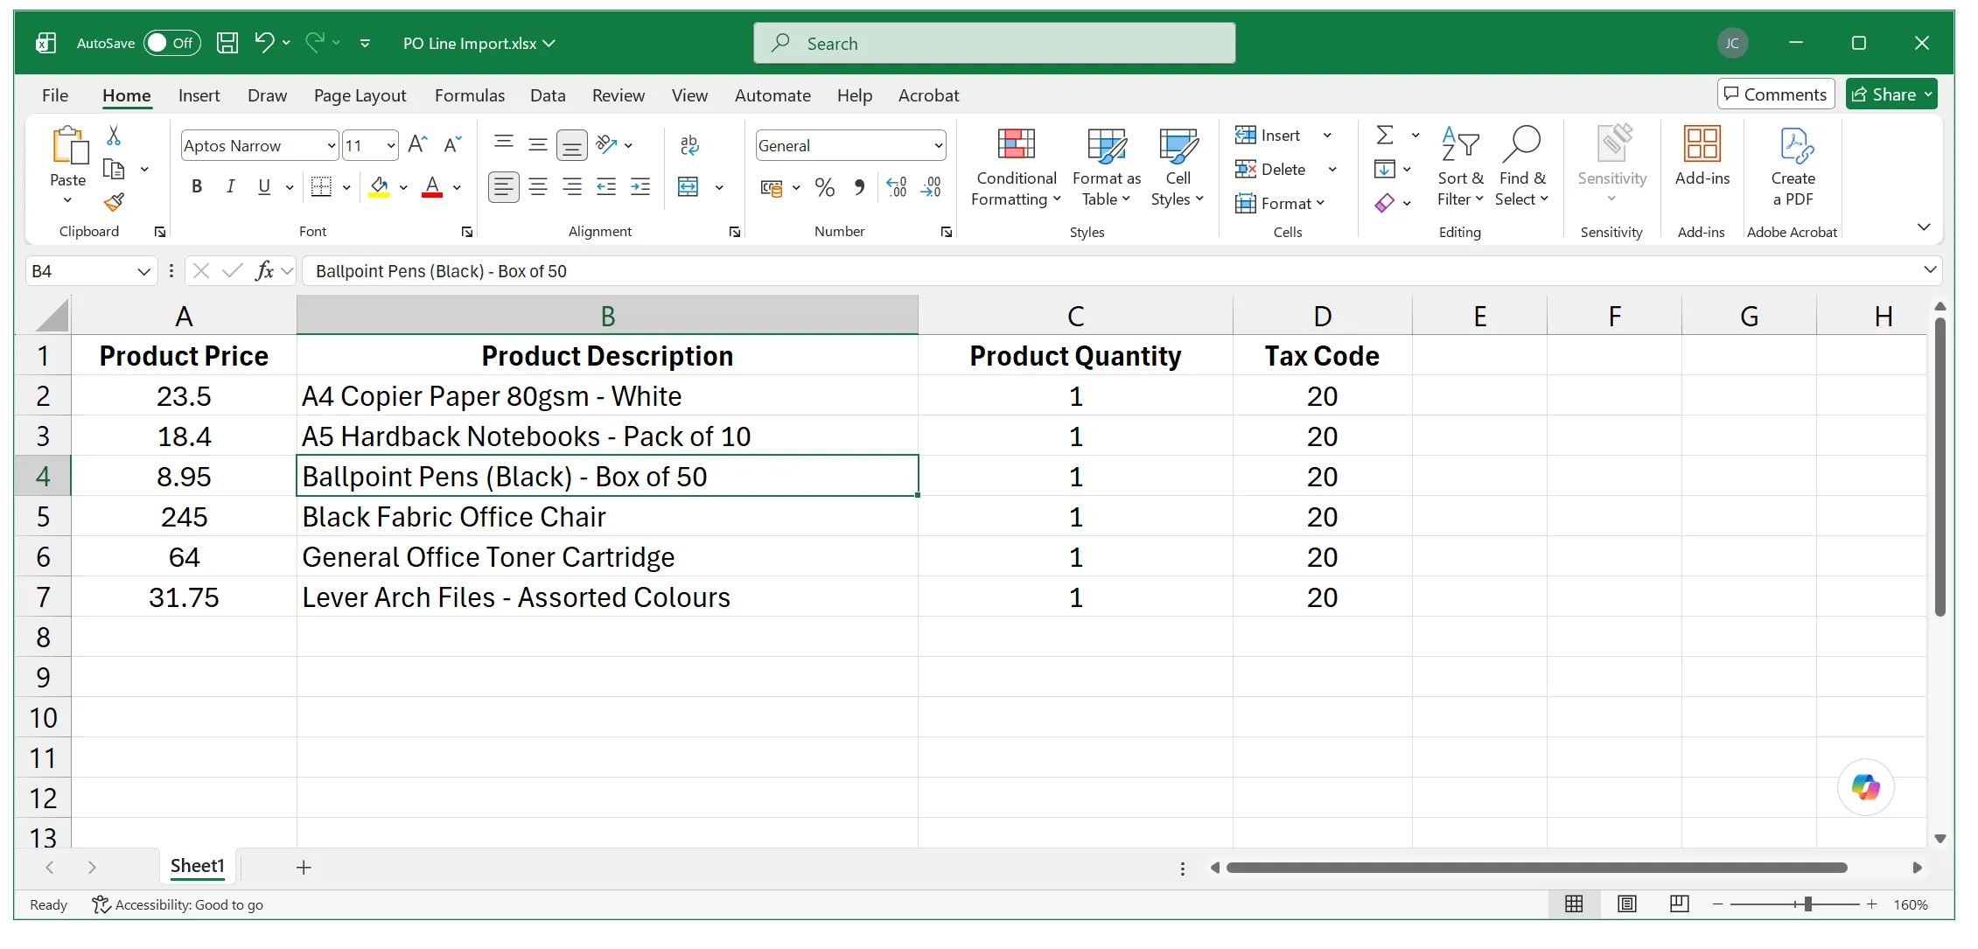Toggle Bottom Align in Alignment group

(x=571, y=145)
